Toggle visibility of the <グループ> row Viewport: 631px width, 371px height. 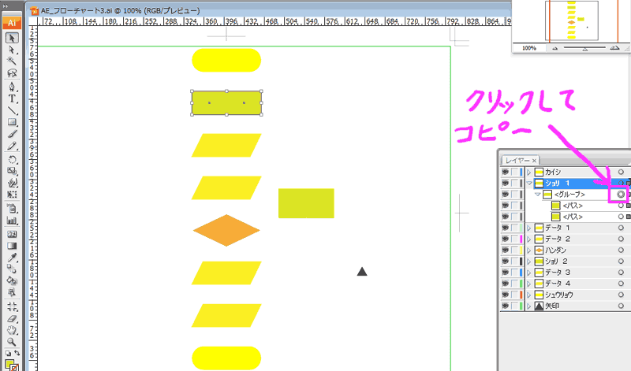(506, 195)
